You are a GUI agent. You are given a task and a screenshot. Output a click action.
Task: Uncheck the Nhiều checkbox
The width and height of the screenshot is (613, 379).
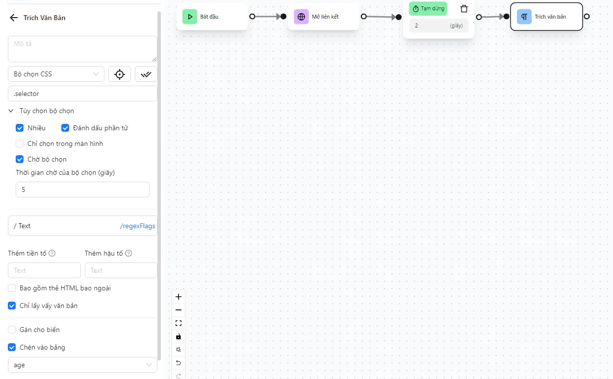(20, 128)
